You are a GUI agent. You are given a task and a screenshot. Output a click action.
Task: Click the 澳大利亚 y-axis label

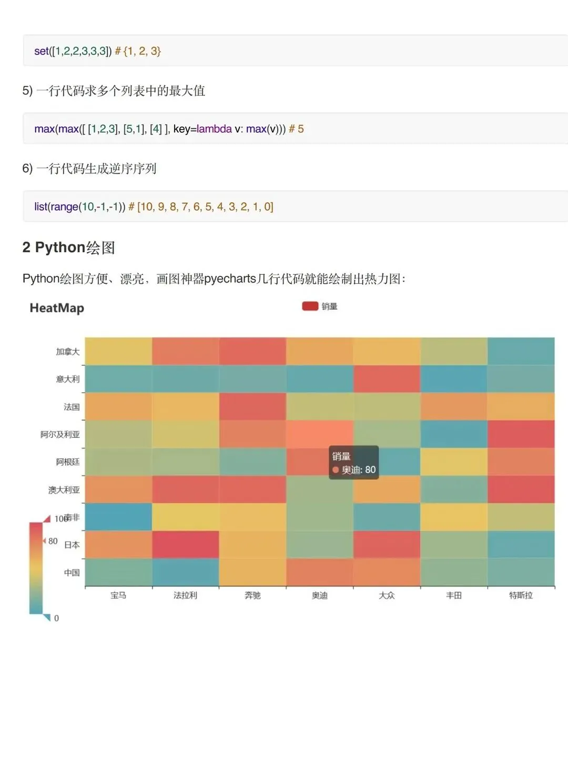(64, 490)
